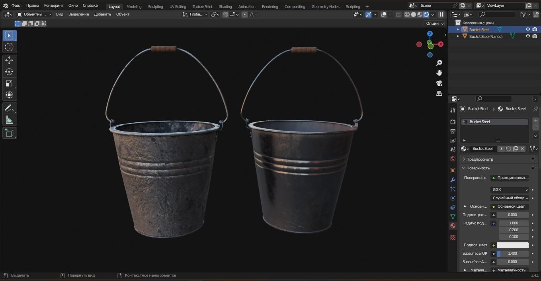Open the World properties tab
The width and height of the screenshot is (541, 281).
(453, 159)
